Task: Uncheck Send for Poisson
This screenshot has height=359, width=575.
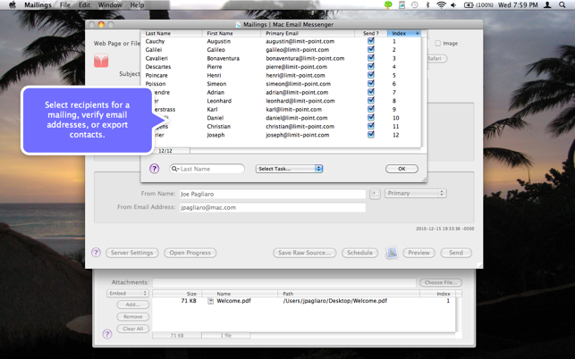Action: click(x=371, y=84)
